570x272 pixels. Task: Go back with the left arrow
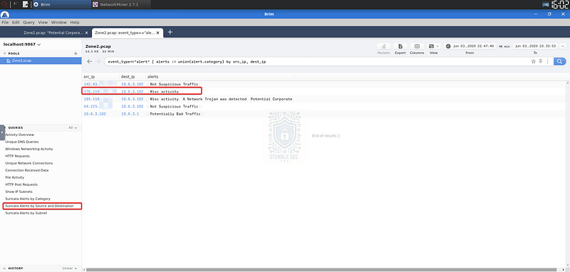pyautogui.click(x=90, y=61)
